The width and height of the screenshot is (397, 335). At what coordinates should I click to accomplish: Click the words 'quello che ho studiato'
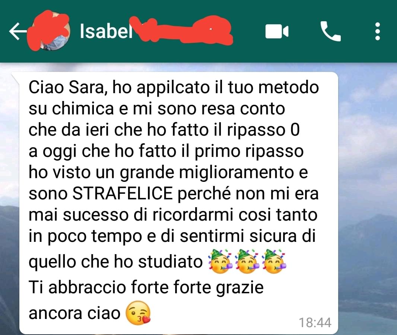coord(115,262)
